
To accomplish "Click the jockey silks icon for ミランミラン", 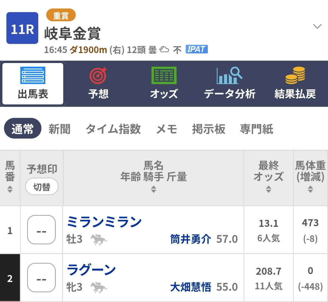I will tap(99, 240).
